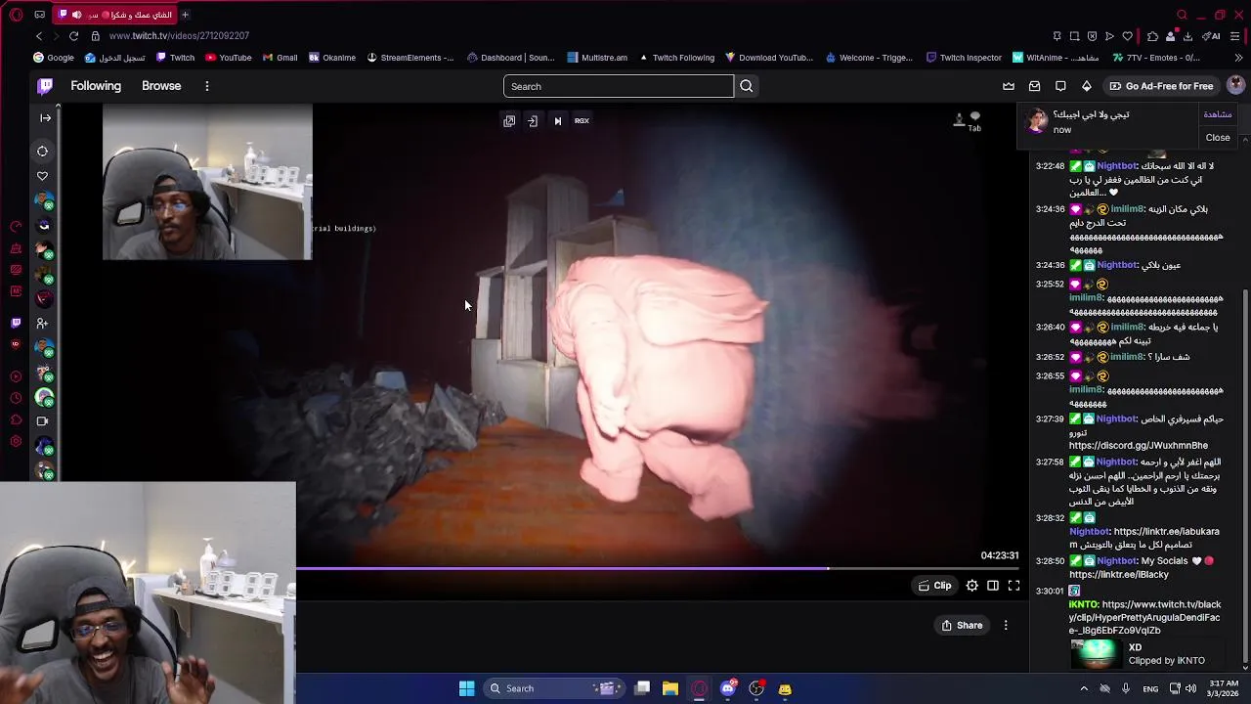Open the Opera main menu logo
The width and height of the screenshot is (1251, 704).
(17, 15)
